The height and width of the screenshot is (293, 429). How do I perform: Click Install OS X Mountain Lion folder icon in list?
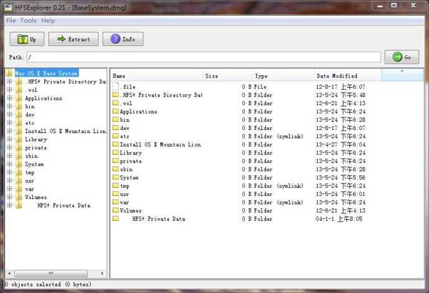pyautogui.click(x=116, y=144)
